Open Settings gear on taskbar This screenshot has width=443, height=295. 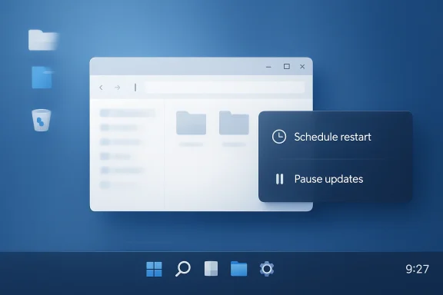click(x=267, y=269)
